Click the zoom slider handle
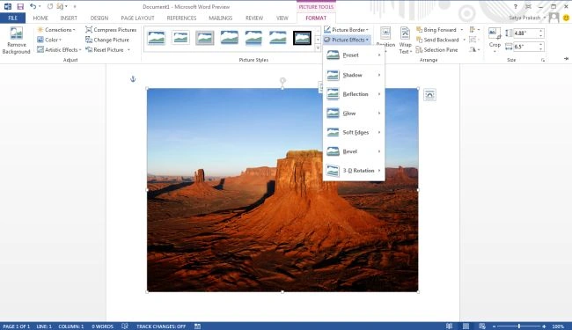This screenshot has width=572, height=330. pyautogui.click(x=518, y=326)
